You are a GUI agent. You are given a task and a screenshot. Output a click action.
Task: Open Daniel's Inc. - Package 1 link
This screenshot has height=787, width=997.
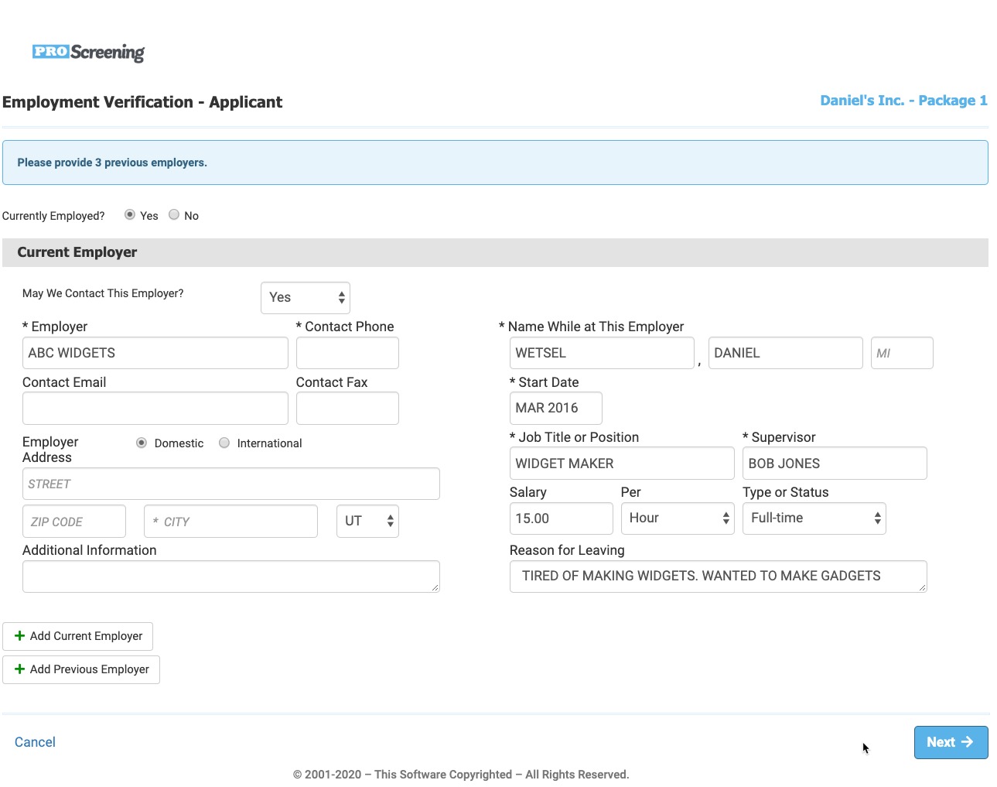[x=903, y=101]
